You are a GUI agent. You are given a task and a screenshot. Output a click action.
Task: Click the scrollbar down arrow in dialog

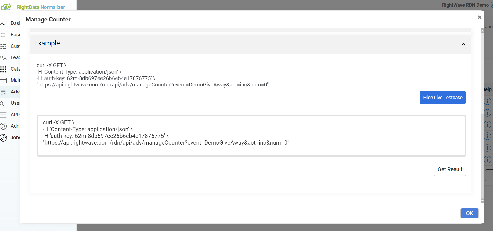pyautogui.click(x=483, y=201)
